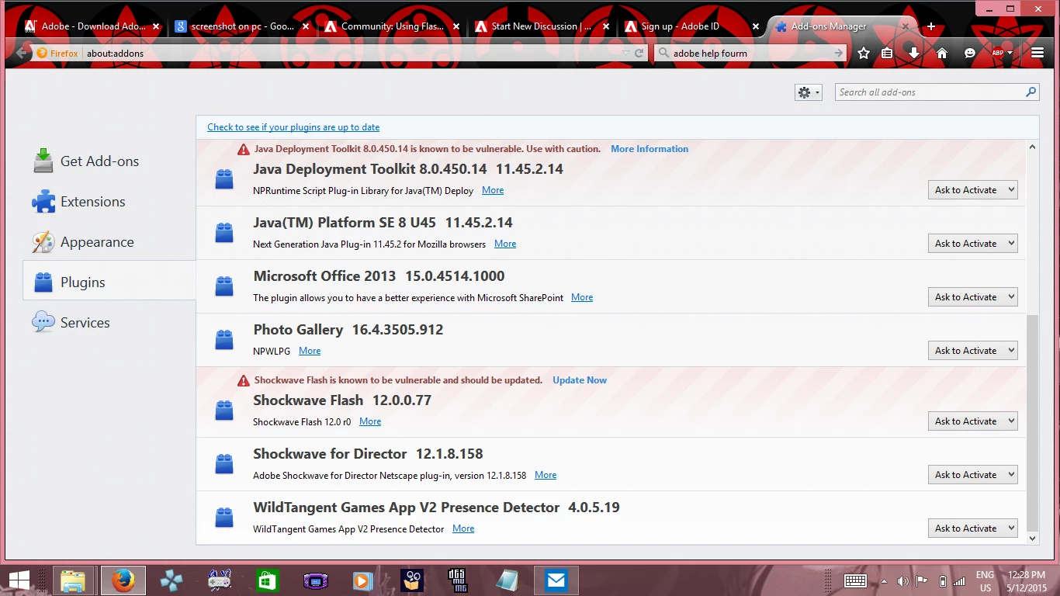Click More link for WildTangent Games App
Image resolution: width=1060 pixels, height=596 pixels.
coord(463,528)
